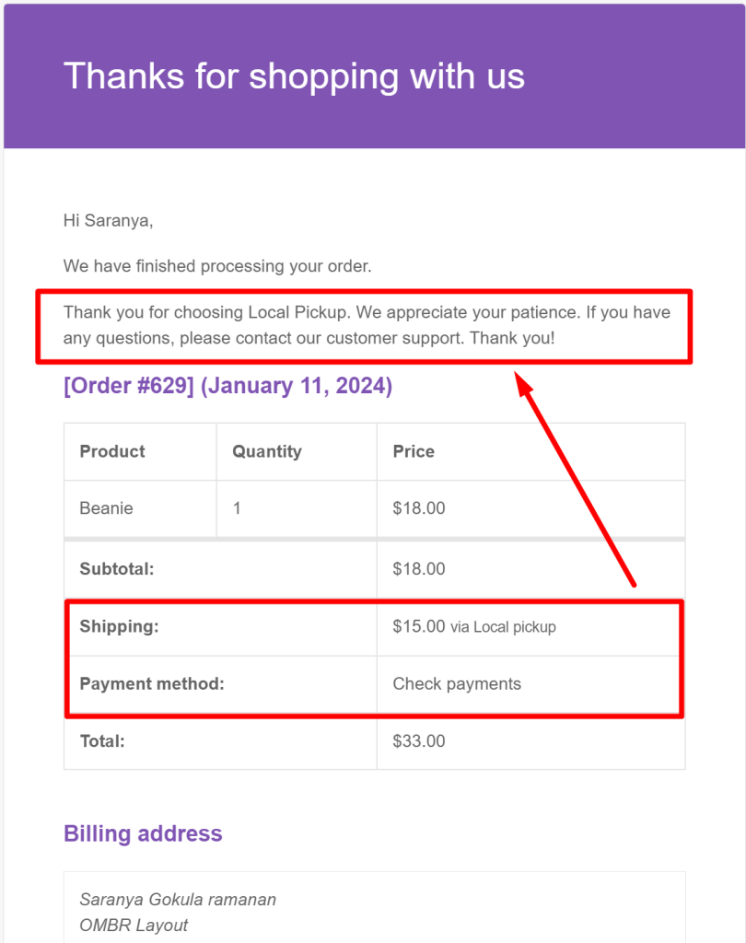This screenshot has height=943, width=746.
Task: Click the name Saranya Gokula ramanan
Action: tap(178, 900)
